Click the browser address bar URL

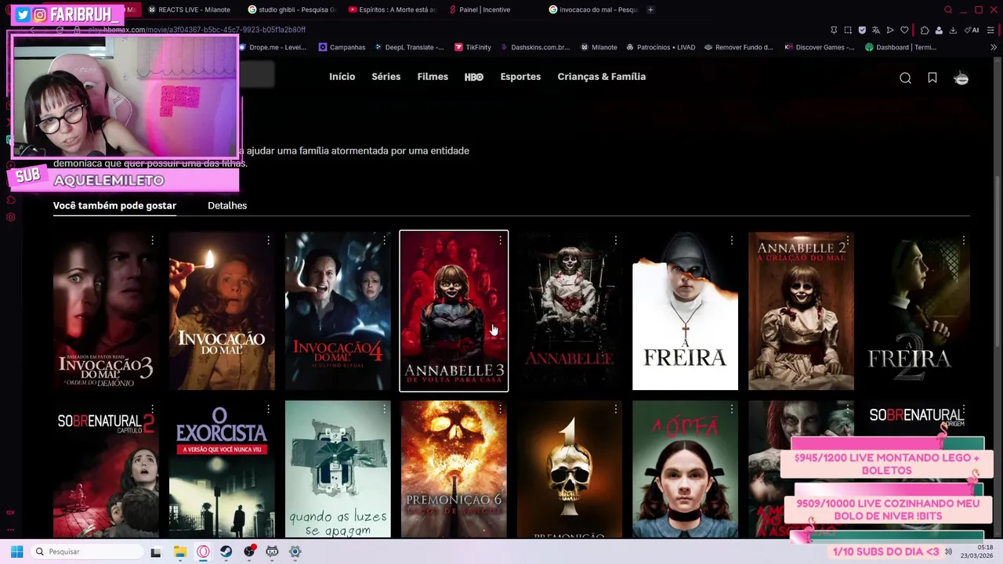[196, 30]
